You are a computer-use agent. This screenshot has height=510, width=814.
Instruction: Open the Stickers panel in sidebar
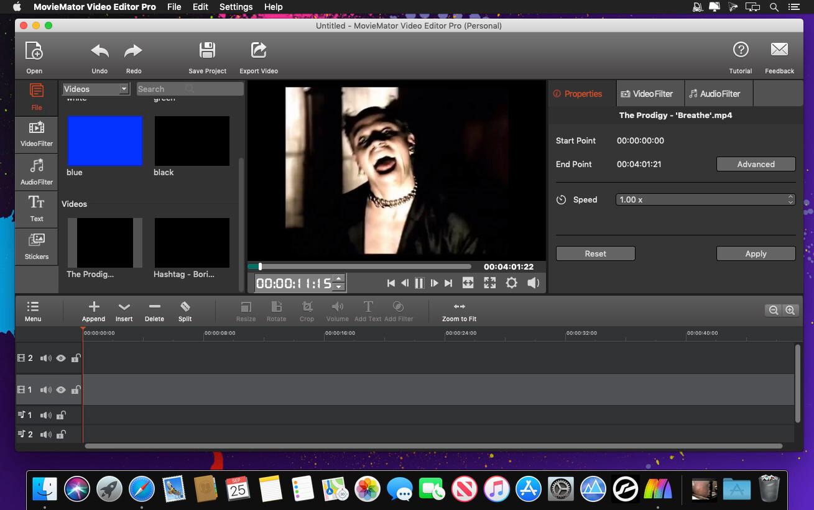pos(37,246)
